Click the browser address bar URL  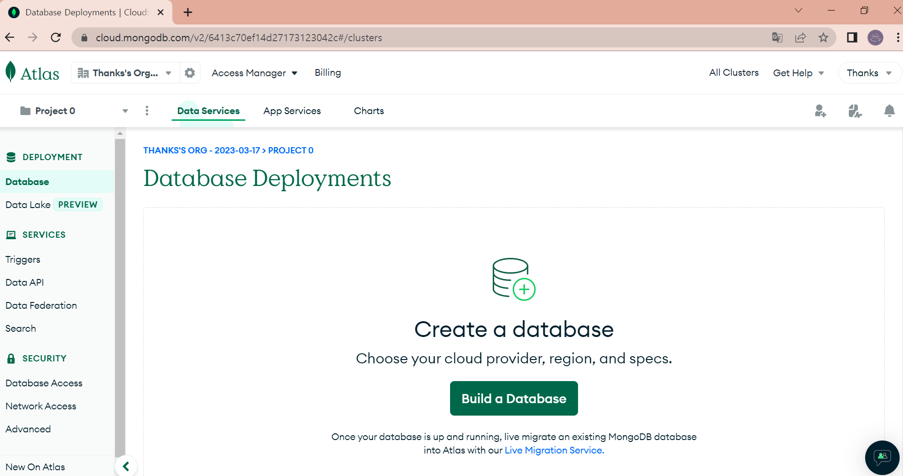239,37
